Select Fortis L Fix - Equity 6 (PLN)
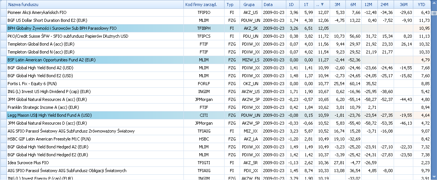This screenshot has width=437, height=180. tap(219, 84)
